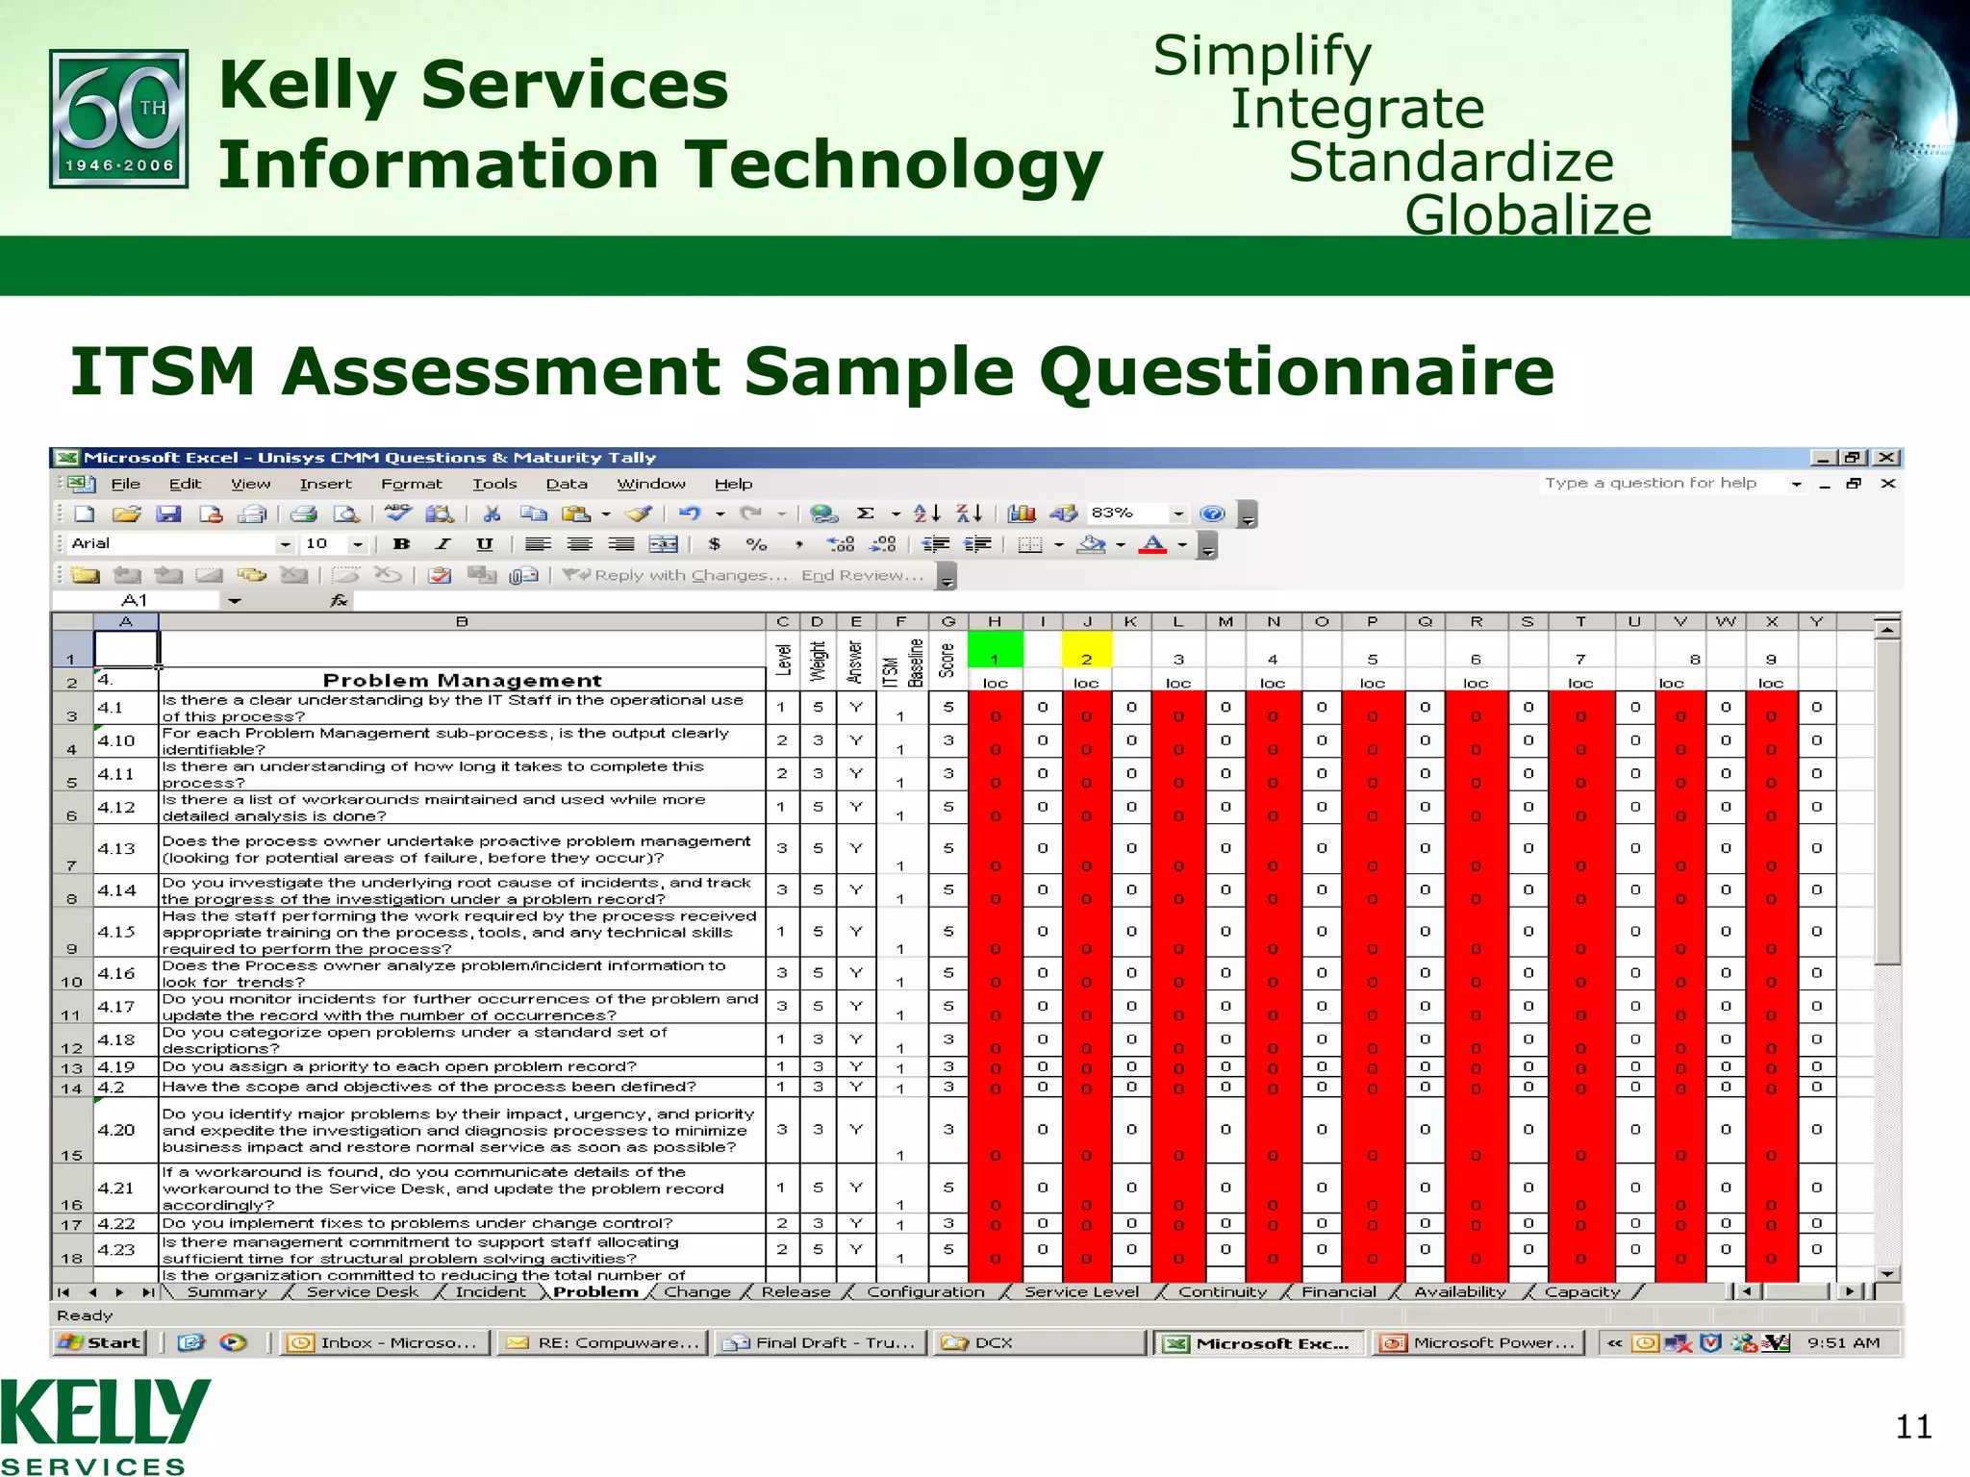Toggle Italic formatting
Image resolution: width=1970 pixels, height=1477 pixels.
coord(443,545)
